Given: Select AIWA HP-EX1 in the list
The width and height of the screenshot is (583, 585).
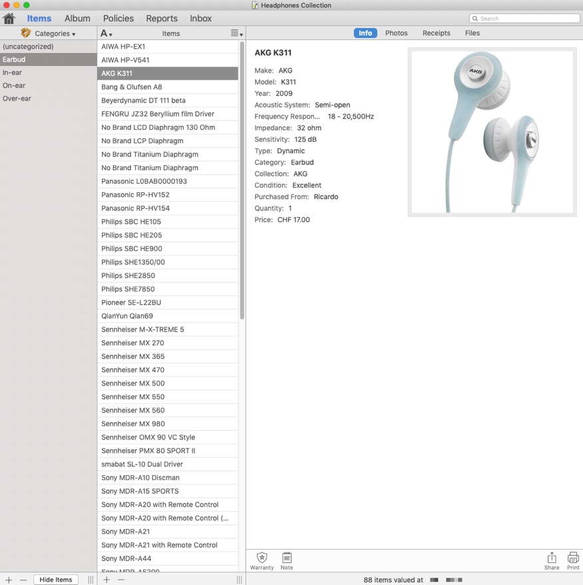Looking at the screenshot, I should (x=168, y=47).
